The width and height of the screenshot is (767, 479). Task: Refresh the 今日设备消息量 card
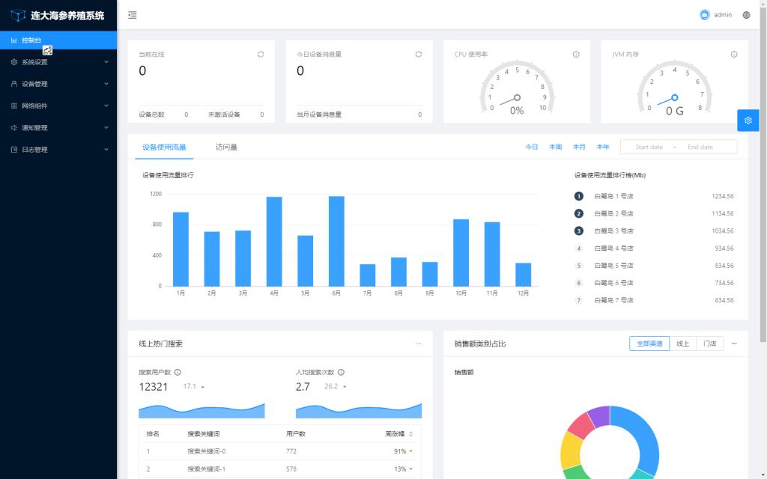[x=419, y=54]
